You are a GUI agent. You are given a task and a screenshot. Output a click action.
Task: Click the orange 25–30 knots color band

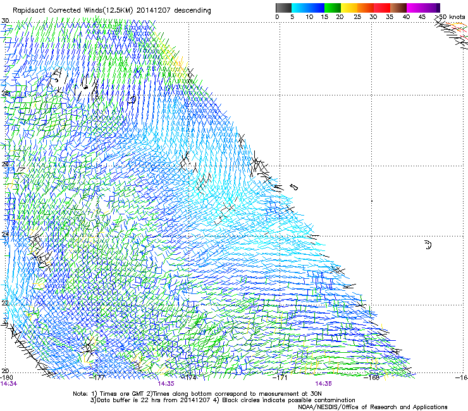click(x=366, y=8)
